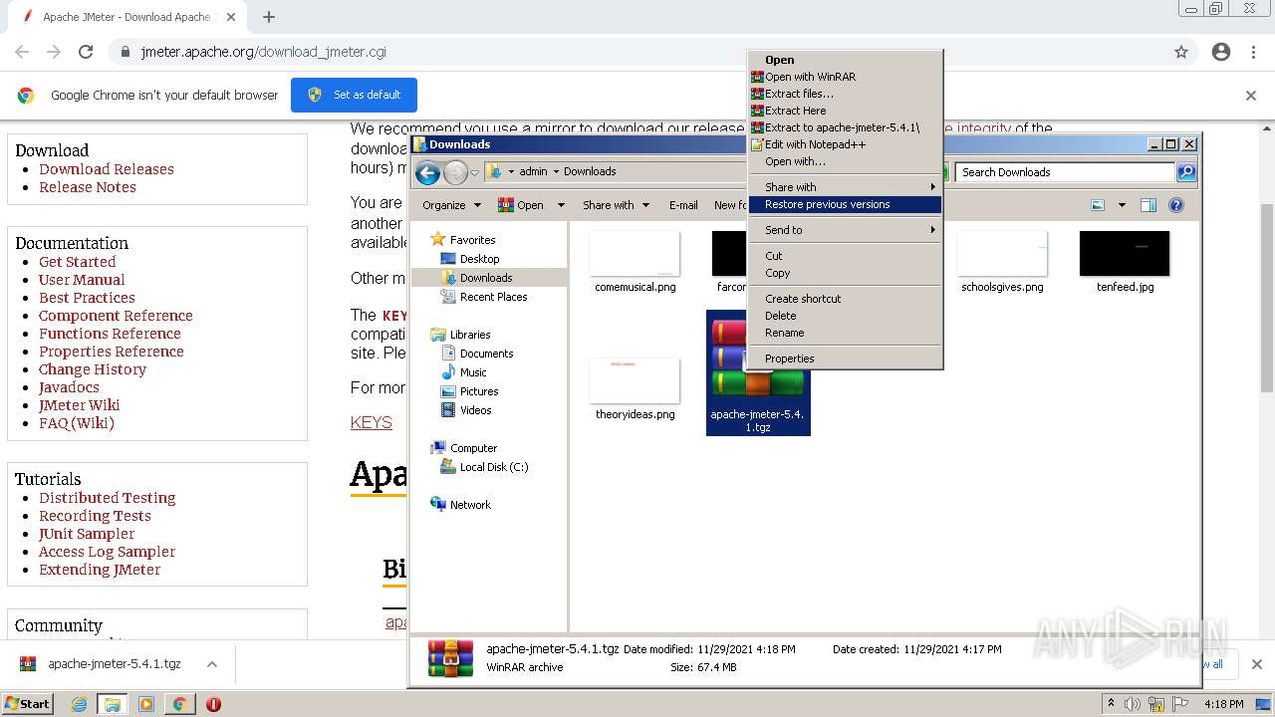Open Chrome profile avatar icon
This screenshot has height=717, width=1275.
(1221, 52)
